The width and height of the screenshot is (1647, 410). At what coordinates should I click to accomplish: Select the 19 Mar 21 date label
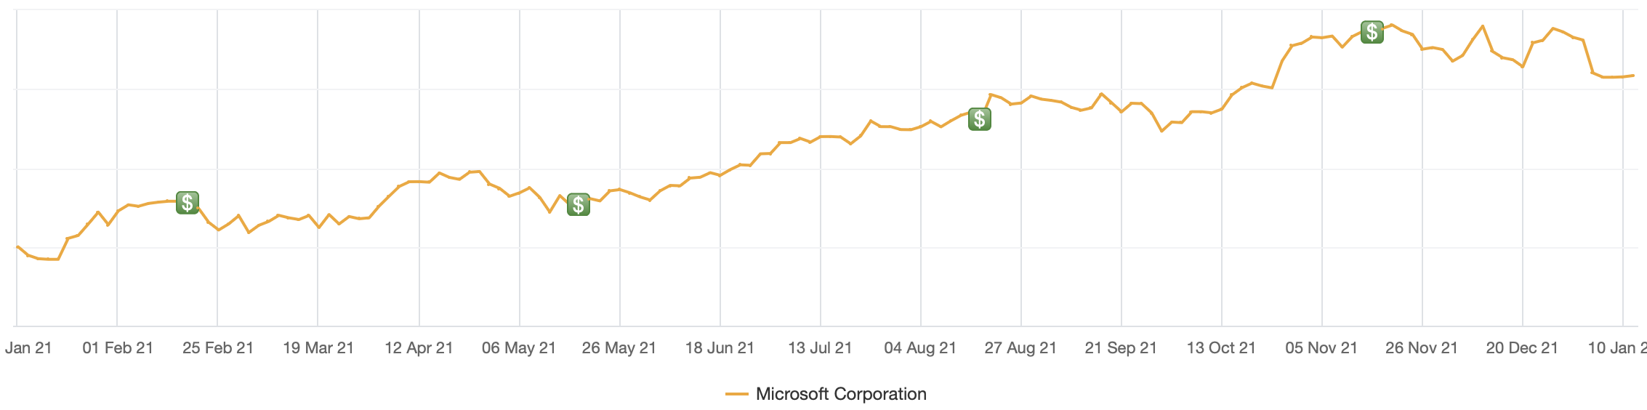pyautogui.click(x=318, y=348)
